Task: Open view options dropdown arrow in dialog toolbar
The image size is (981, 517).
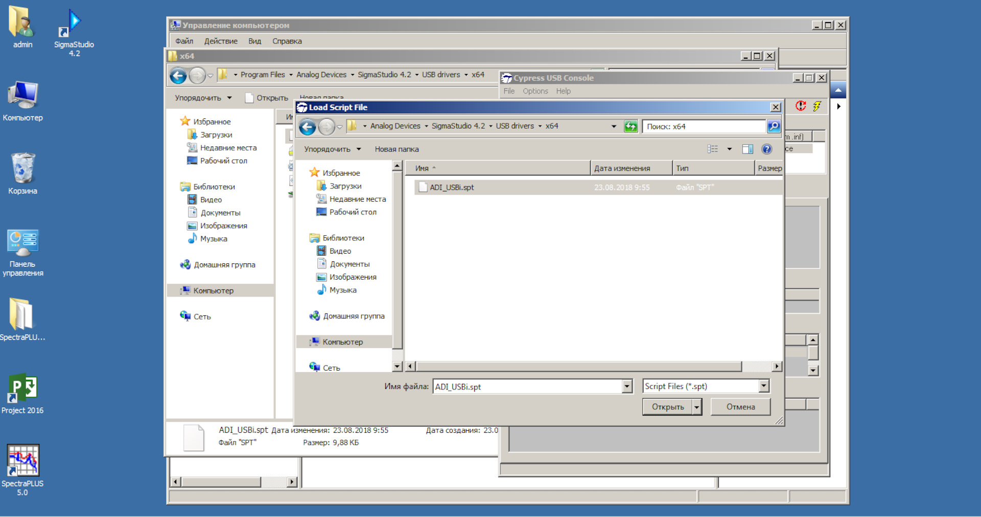Action: (730, 149)
